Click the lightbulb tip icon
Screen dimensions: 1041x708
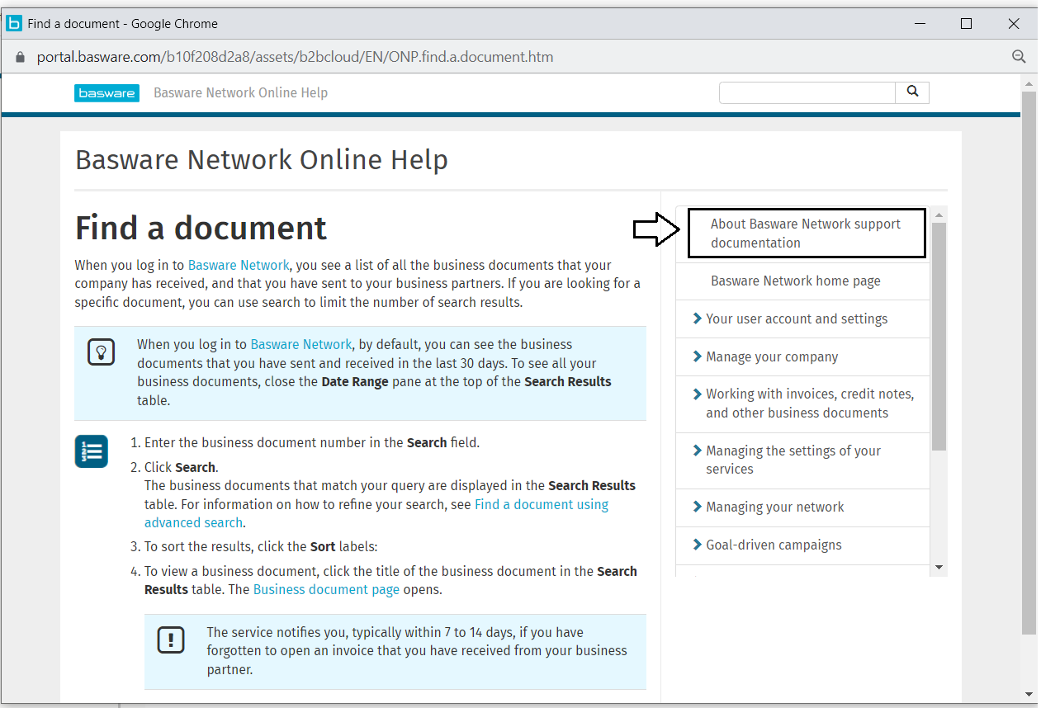click(101, 352)
